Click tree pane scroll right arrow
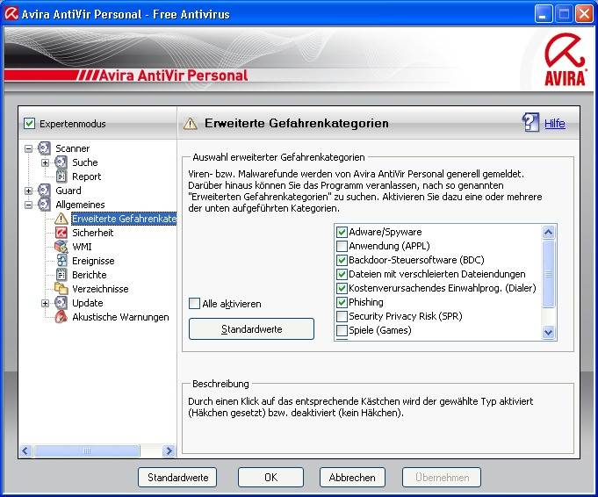598x497 pixels. [169, 450]
